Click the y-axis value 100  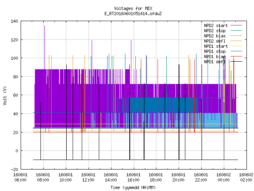(14, 58)
